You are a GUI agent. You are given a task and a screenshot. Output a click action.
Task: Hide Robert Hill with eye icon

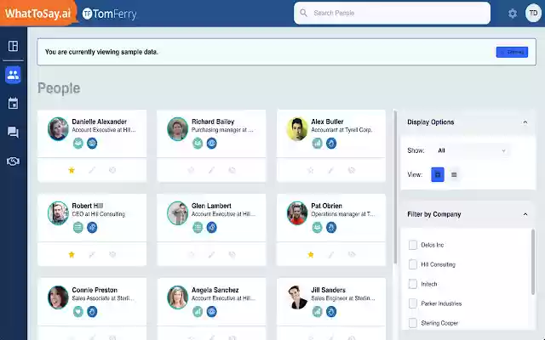(112, 255)
